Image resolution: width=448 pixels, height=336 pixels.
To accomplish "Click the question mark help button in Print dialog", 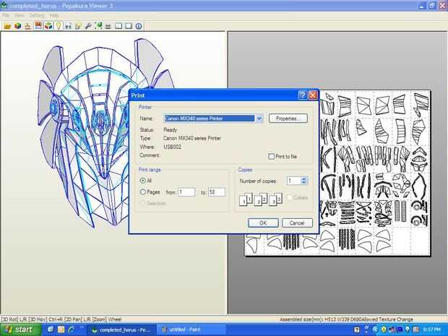I will pyautogui.click(x=302, y=95).
